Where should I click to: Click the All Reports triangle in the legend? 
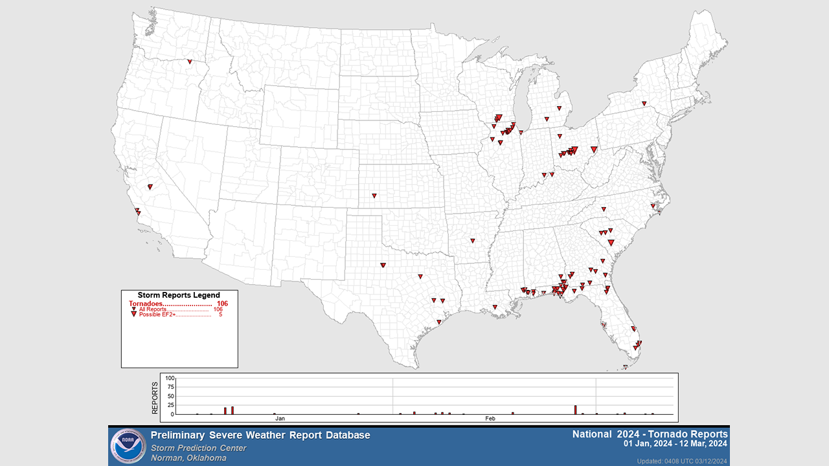[x=133, y=309]
